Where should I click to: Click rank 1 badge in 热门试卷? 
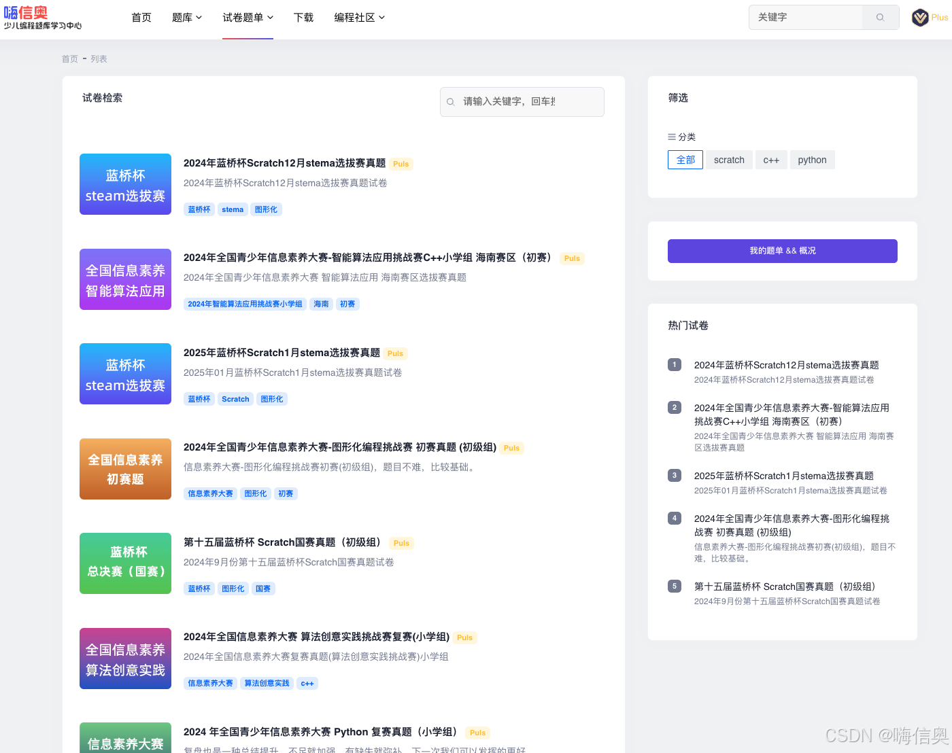(675, 365)
